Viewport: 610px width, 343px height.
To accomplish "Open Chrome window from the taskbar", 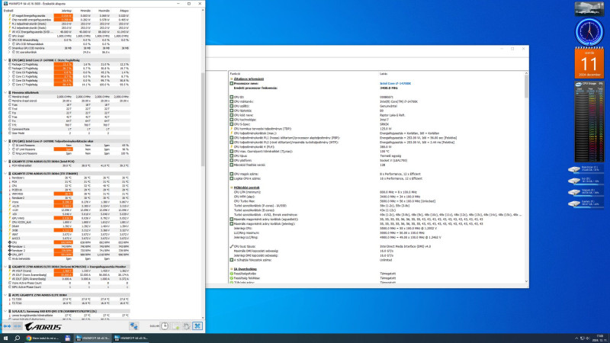I will click(42, 338).
